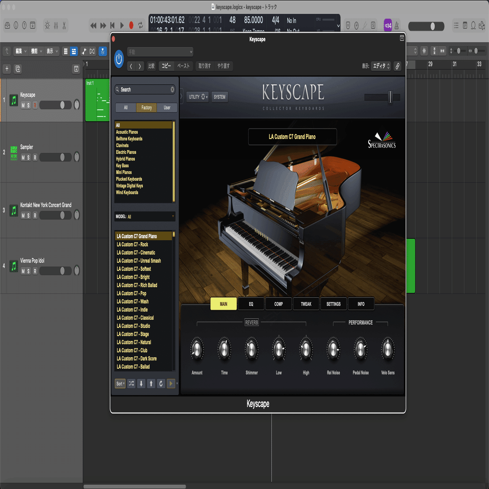
Task: Click the shuffle patch icon
Action: [131, 384]
